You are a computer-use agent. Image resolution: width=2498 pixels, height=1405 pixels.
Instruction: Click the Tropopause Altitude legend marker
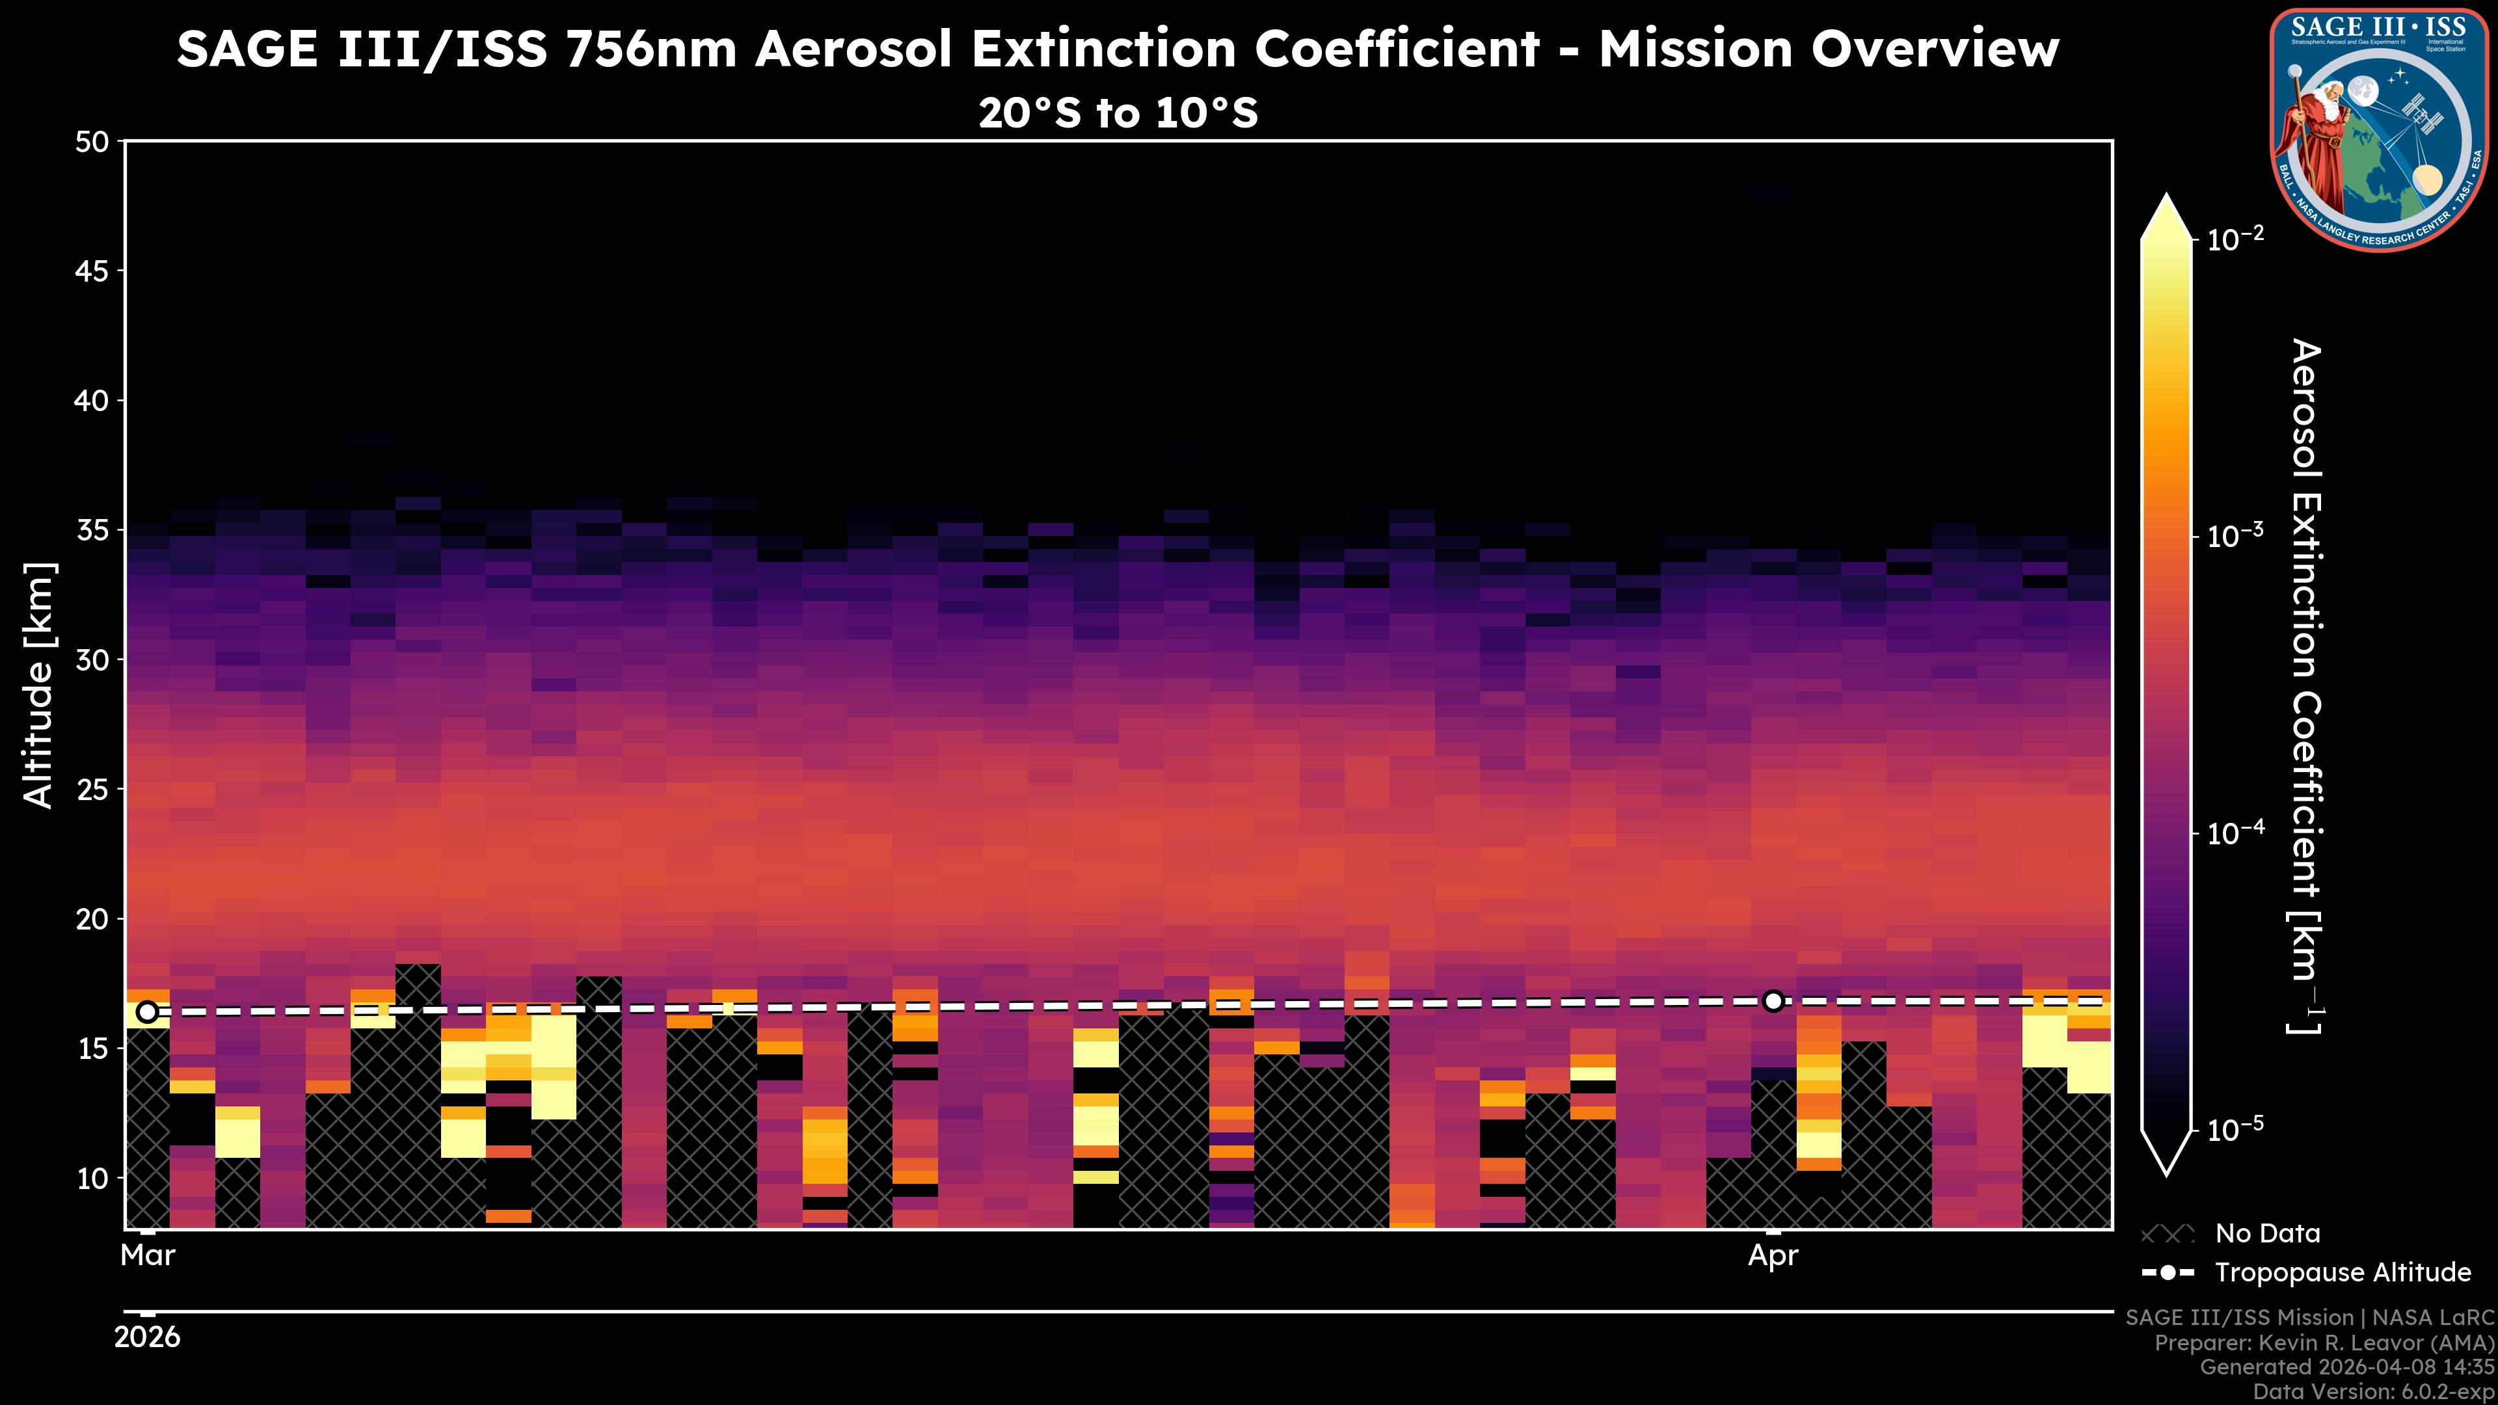tap(2168, 1272)
